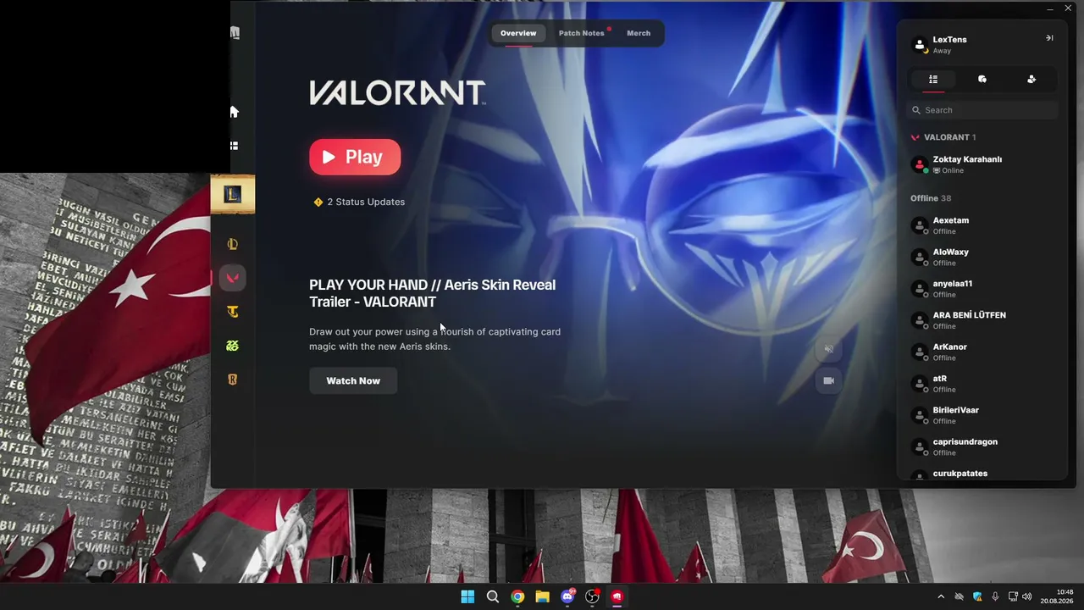Screen dimensions: 1084x610
Task: Open the trailer headline PLAY YOUR HAND
Action: pos(432,293)
